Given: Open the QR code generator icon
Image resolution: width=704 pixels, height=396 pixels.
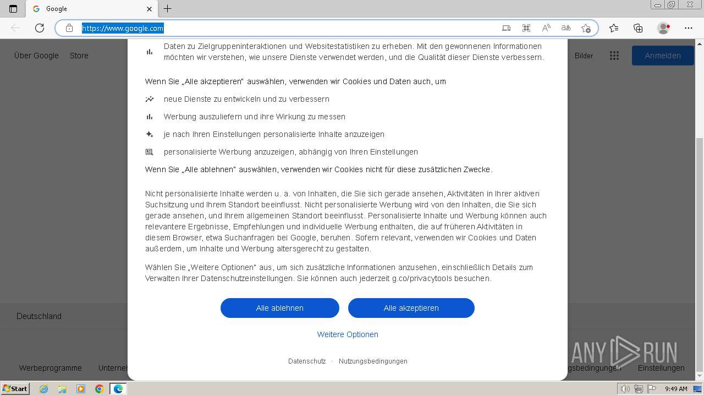Looking at the screenshot, I should tap(526, 28).
